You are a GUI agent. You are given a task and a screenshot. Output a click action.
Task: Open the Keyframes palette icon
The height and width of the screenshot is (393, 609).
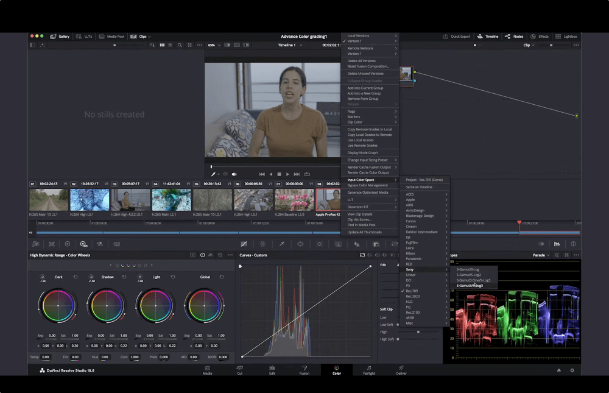[x=541, y=244]
